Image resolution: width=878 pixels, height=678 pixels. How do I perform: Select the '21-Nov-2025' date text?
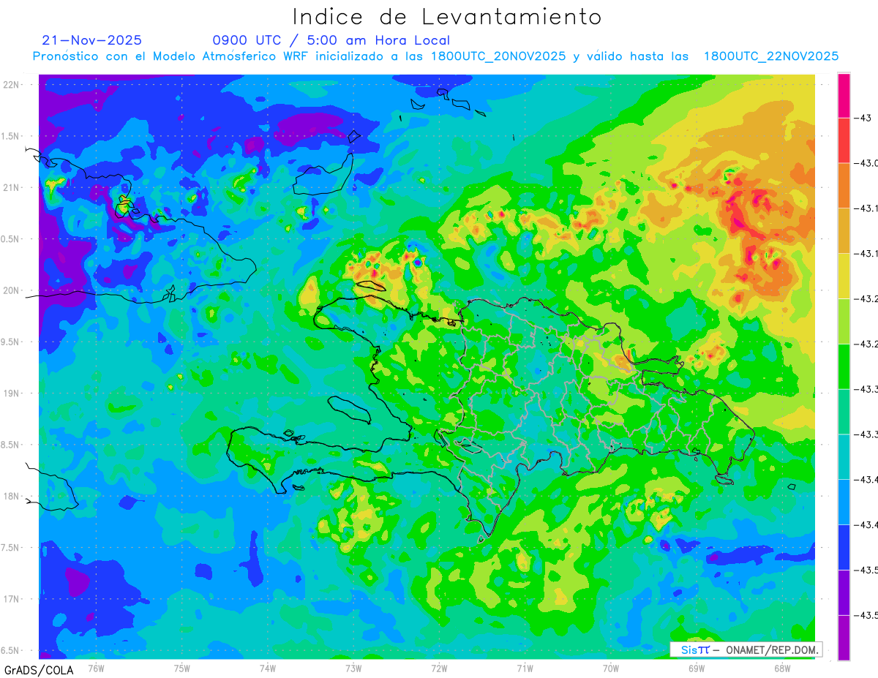pos(92,40)
